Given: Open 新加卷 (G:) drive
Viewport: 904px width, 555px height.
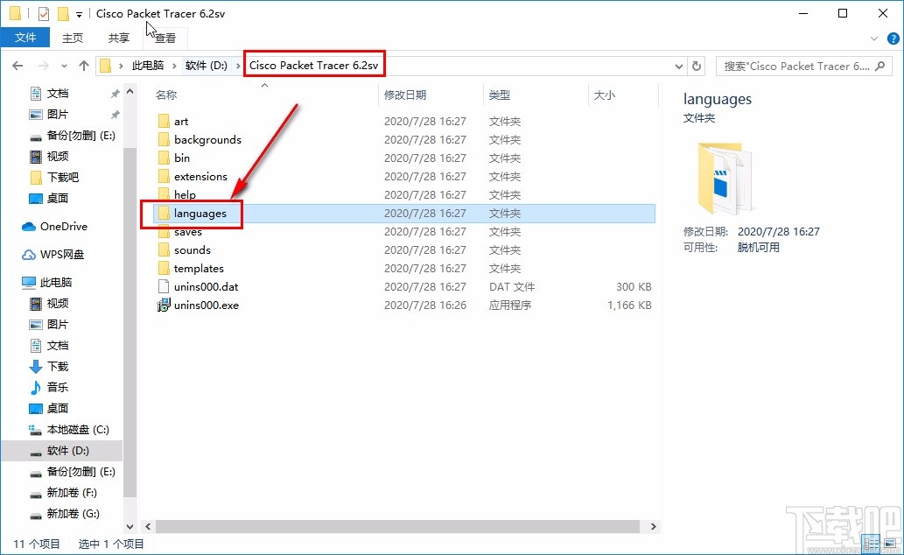Looking at the screenshot, I should click(65, 514).
